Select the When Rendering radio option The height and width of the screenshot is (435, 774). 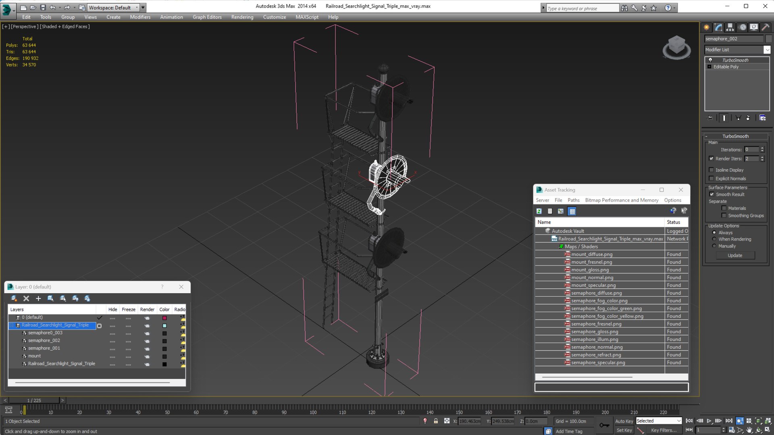(x=714, y=239)
